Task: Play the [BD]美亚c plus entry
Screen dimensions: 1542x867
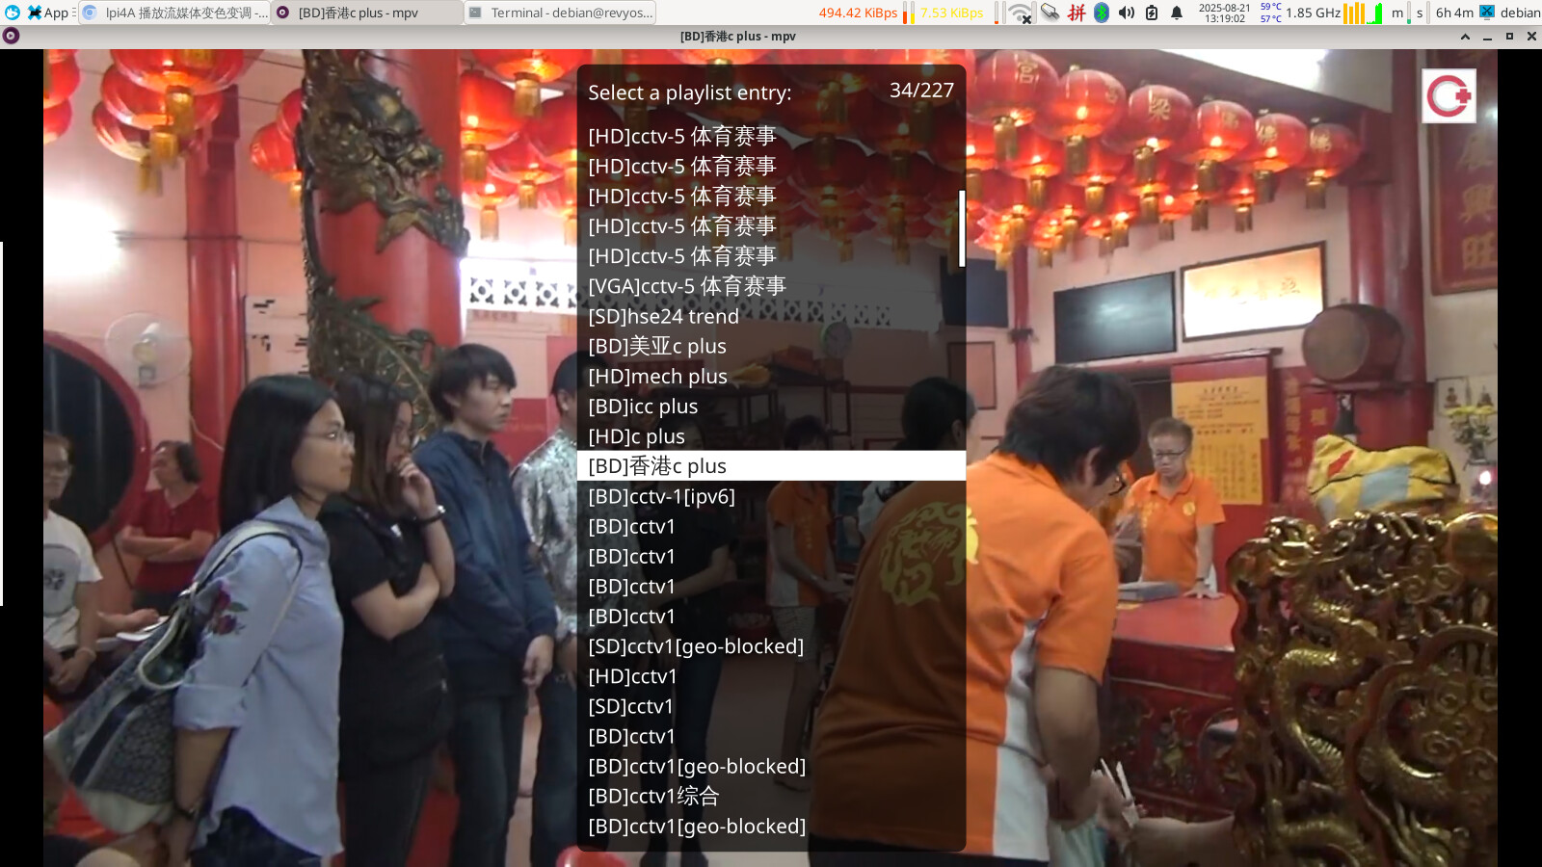Action: (x=657, y=346)
